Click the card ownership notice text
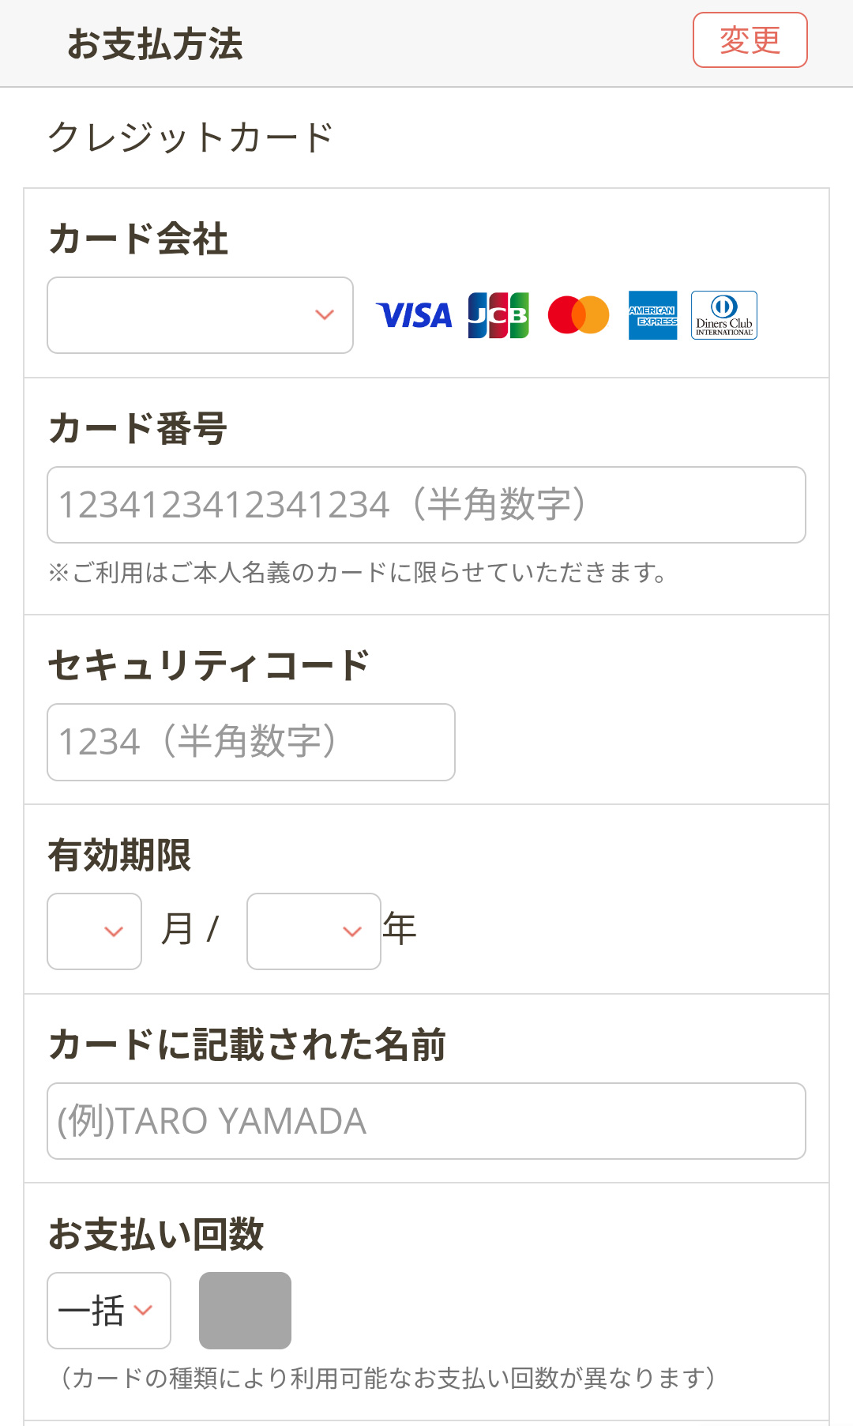Image resolution: width=853 pixels, height=1426 pixels. (357, 573)
